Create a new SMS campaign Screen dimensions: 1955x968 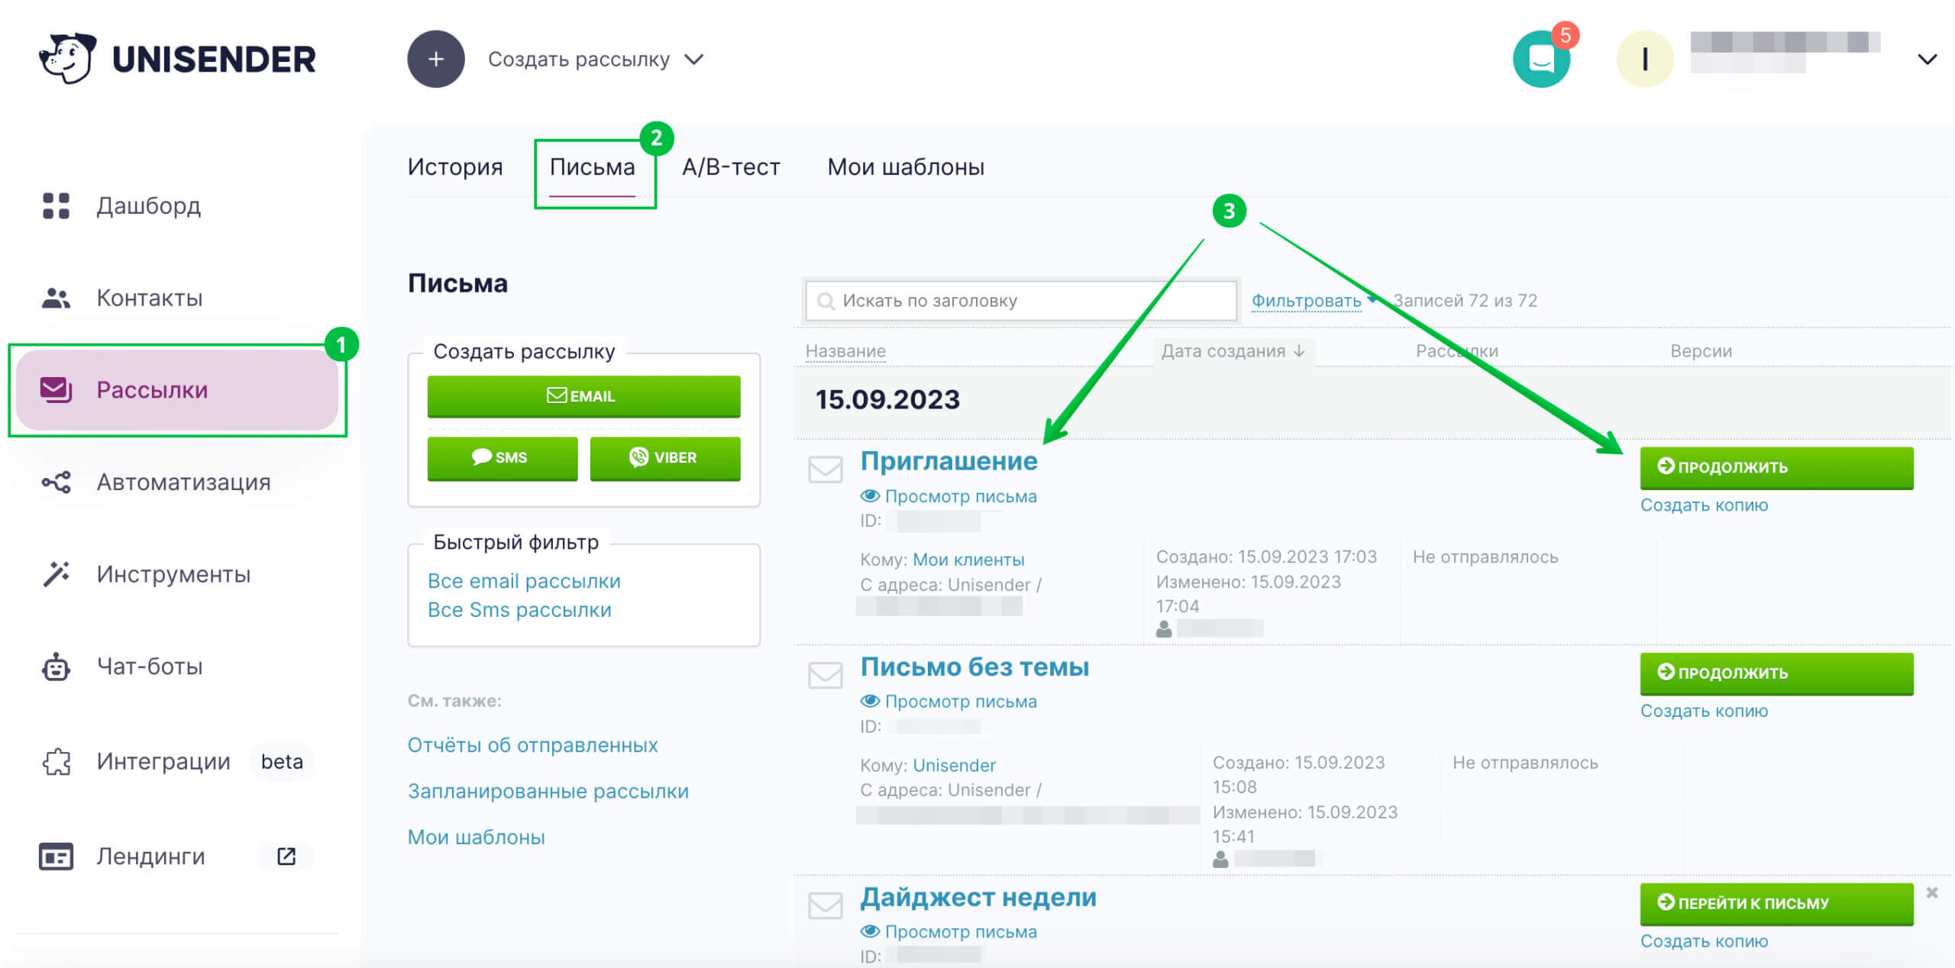point(502,458)
